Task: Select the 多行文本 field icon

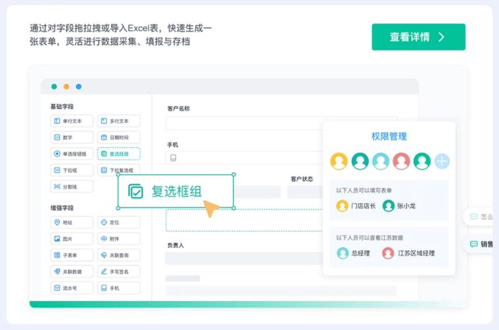Action: (119, 121)
